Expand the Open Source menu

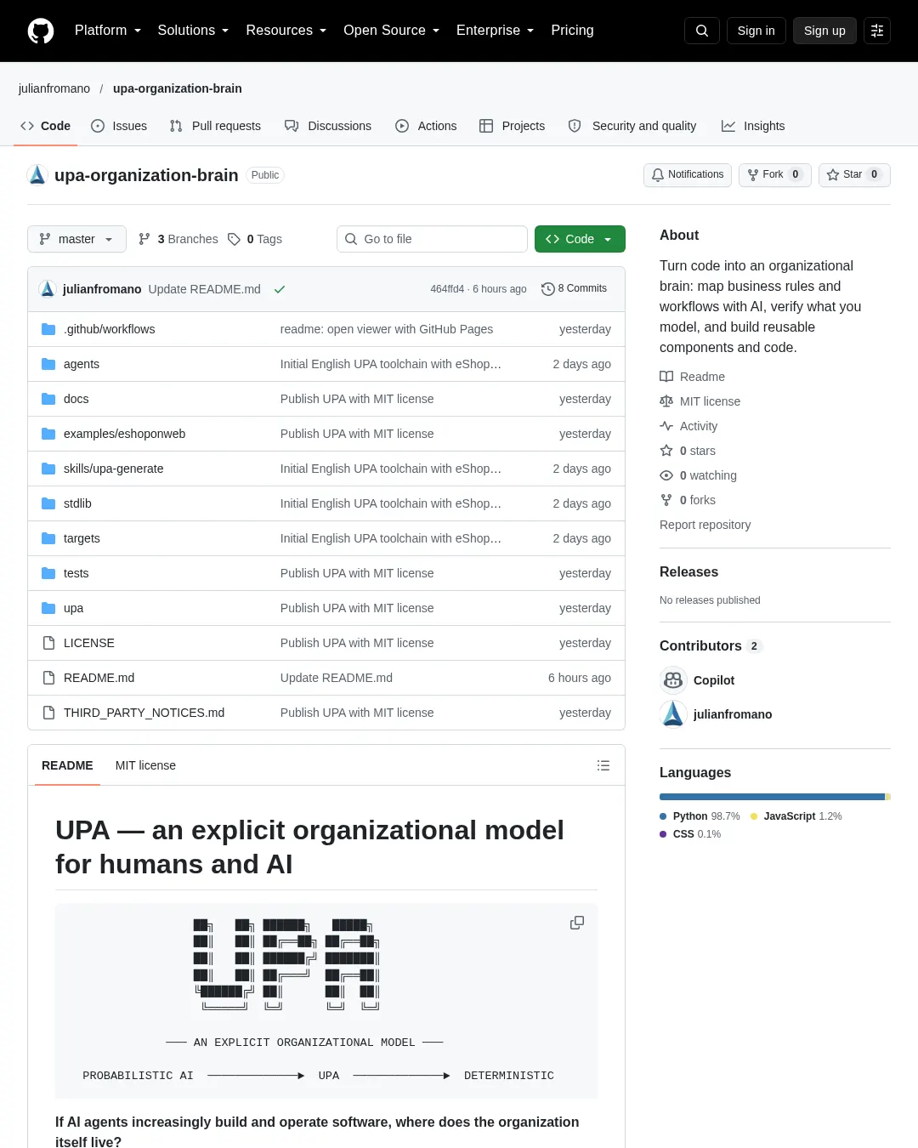tap(391, 31)
